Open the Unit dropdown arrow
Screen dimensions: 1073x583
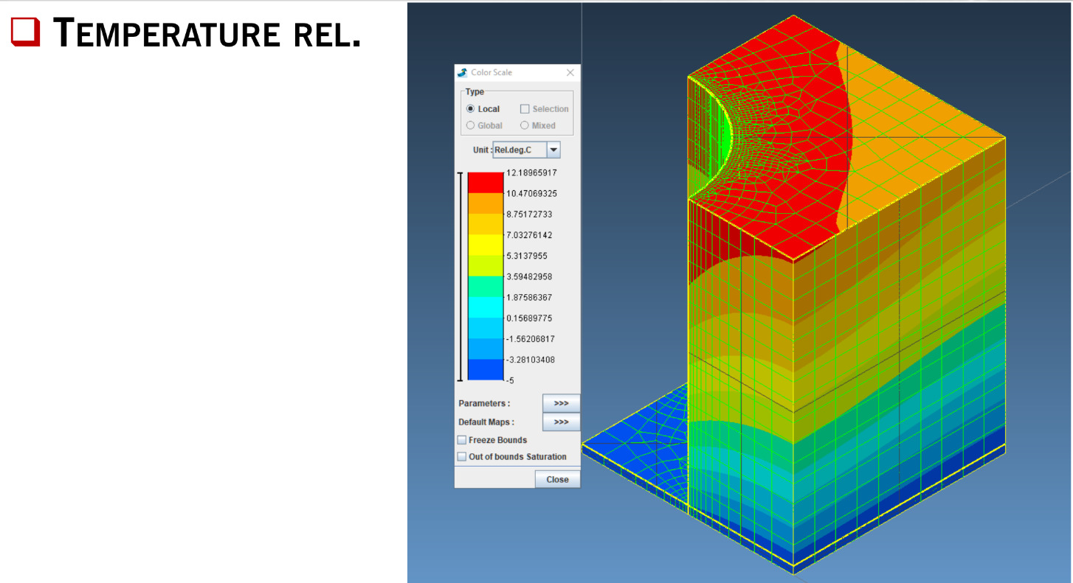(x=553, y=150)
